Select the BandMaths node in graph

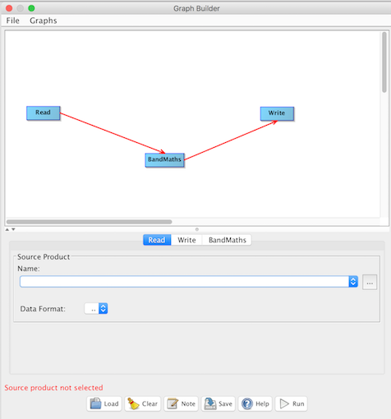(164, 160)
